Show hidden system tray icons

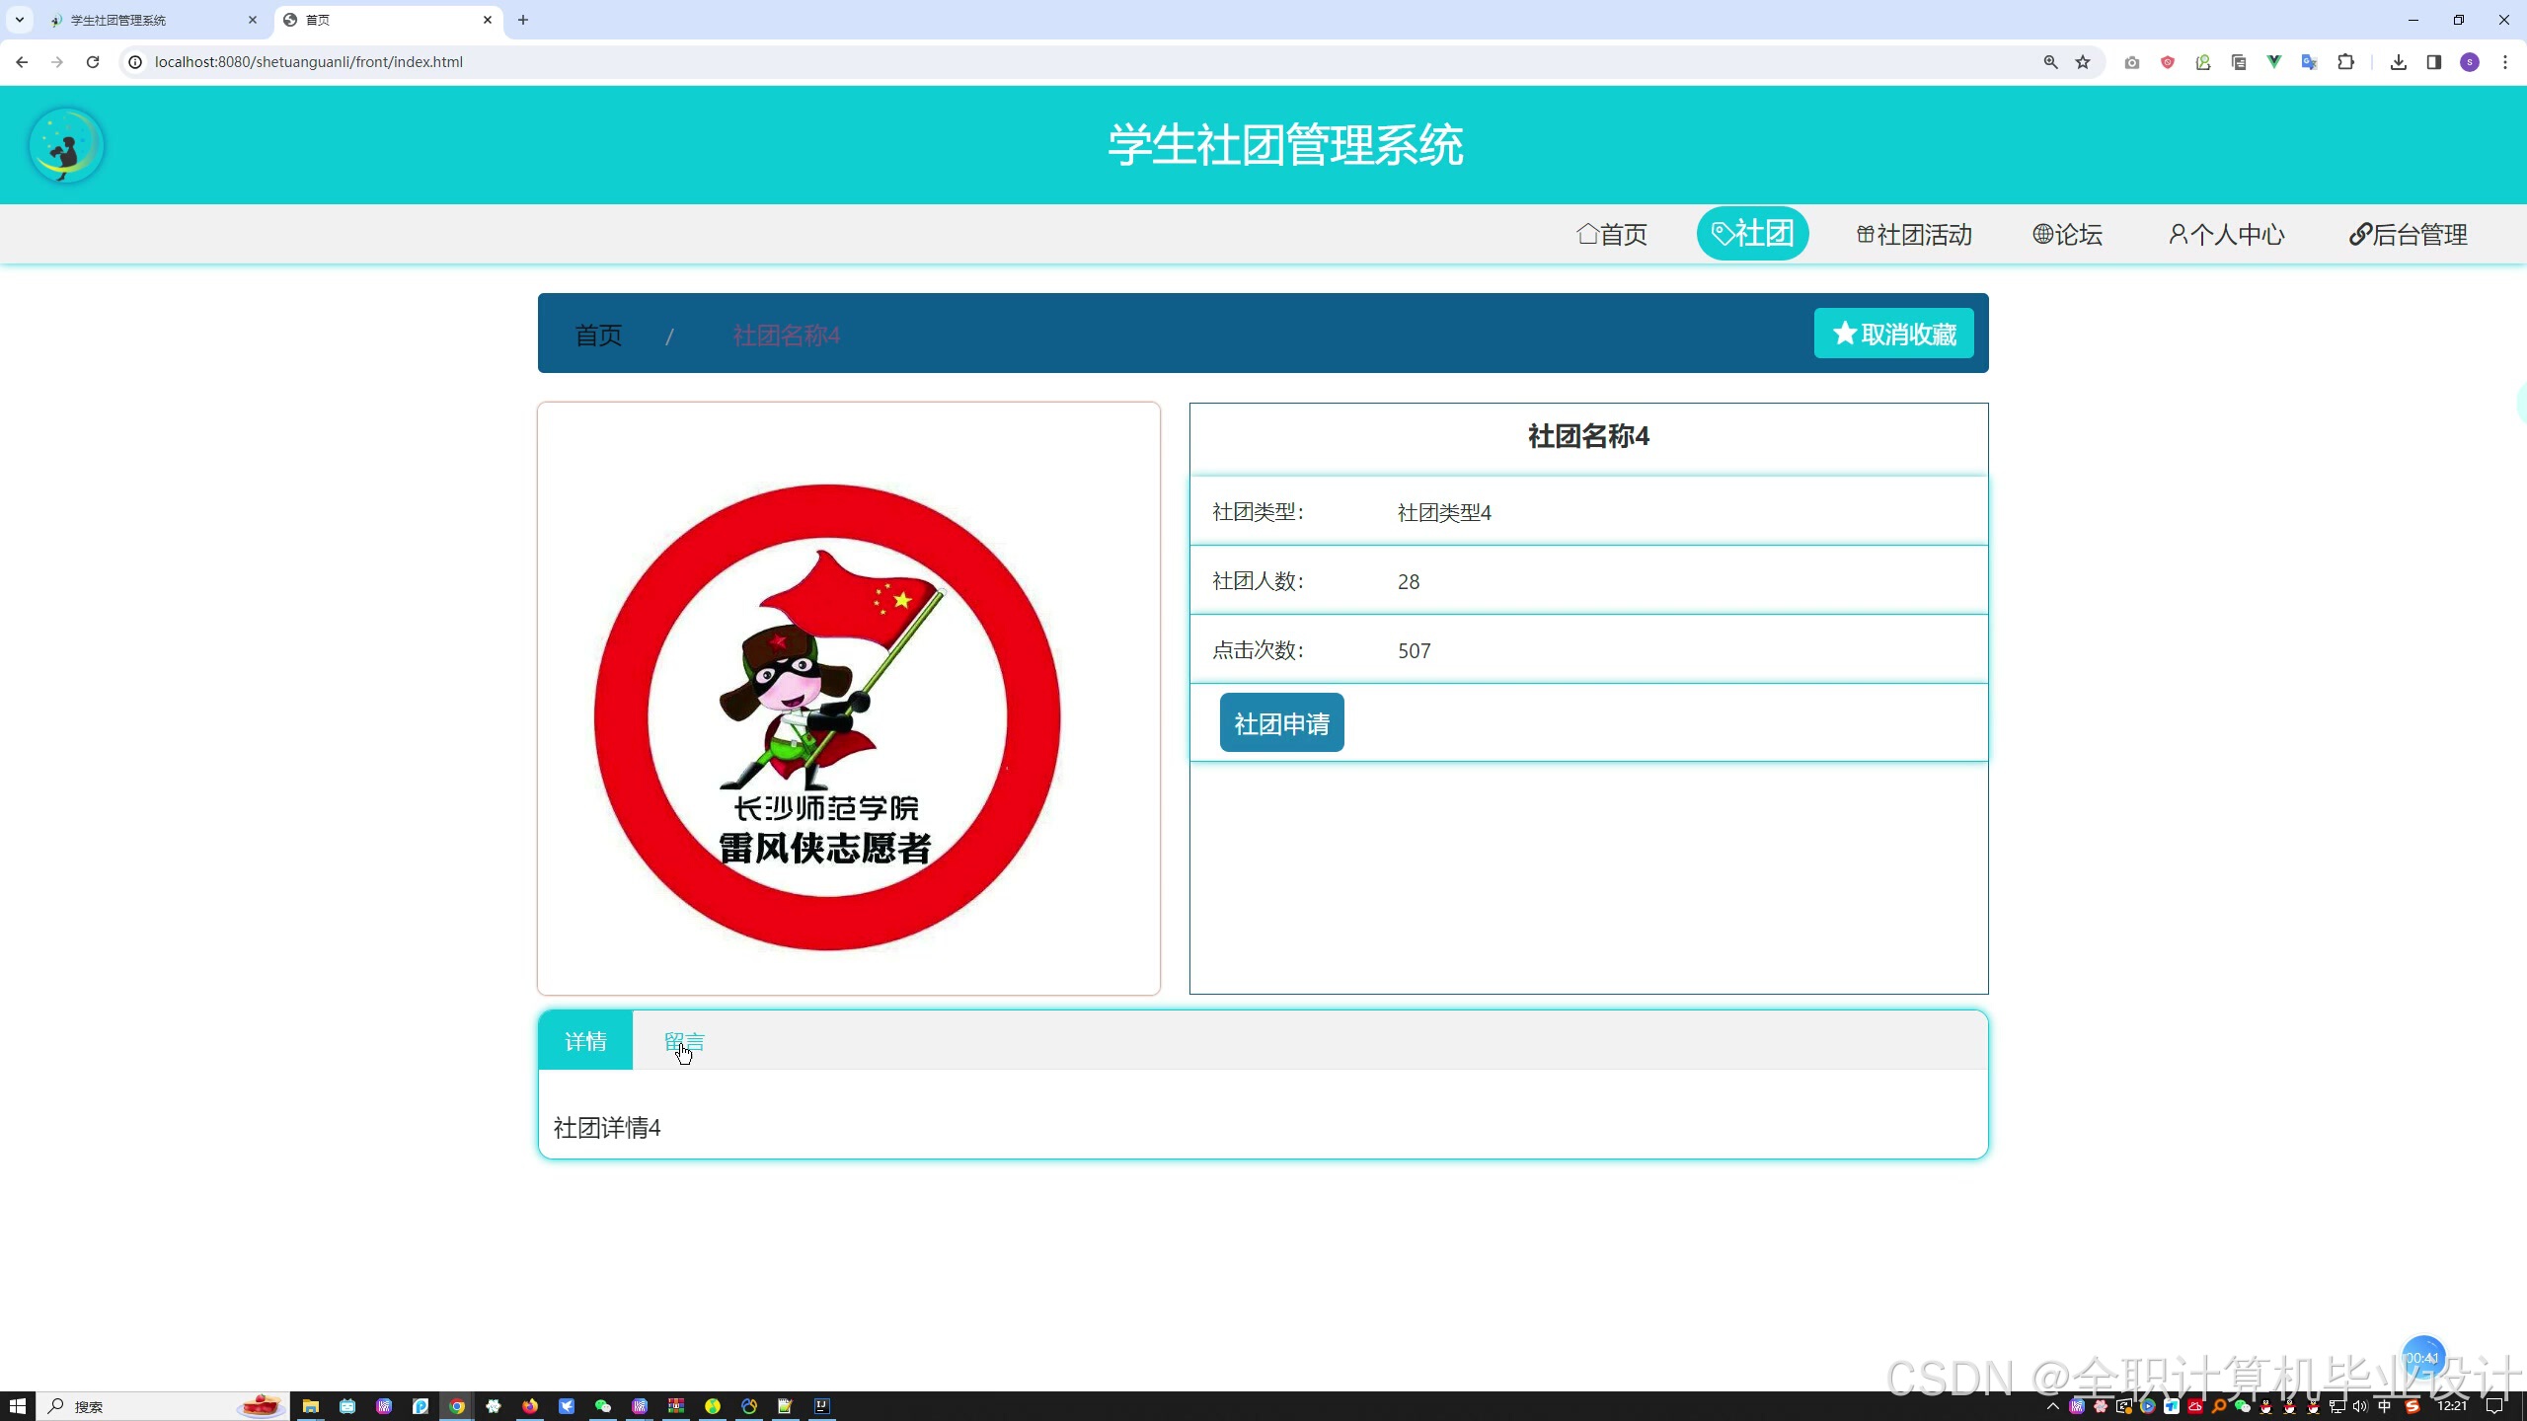pyautogui.click(x=2053, y=1406)
